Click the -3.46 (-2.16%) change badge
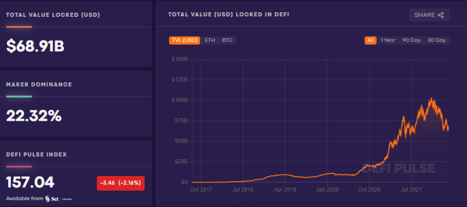 120,183
